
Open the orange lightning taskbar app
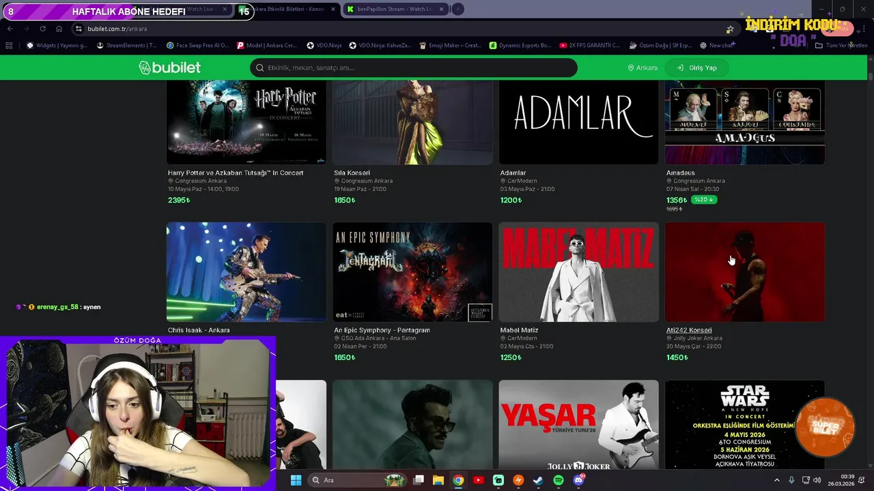(518, 480)
